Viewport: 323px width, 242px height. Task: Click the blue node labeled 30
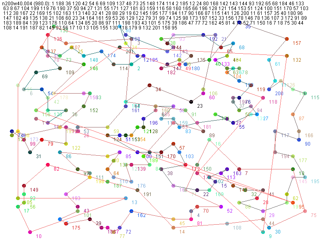tap(269, 228)
